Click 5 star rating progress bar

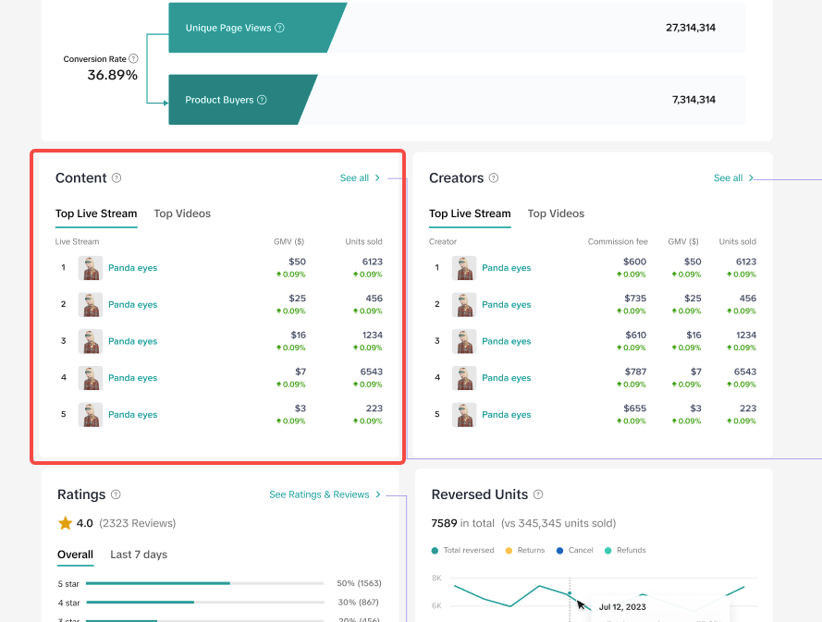pos(203,583)
